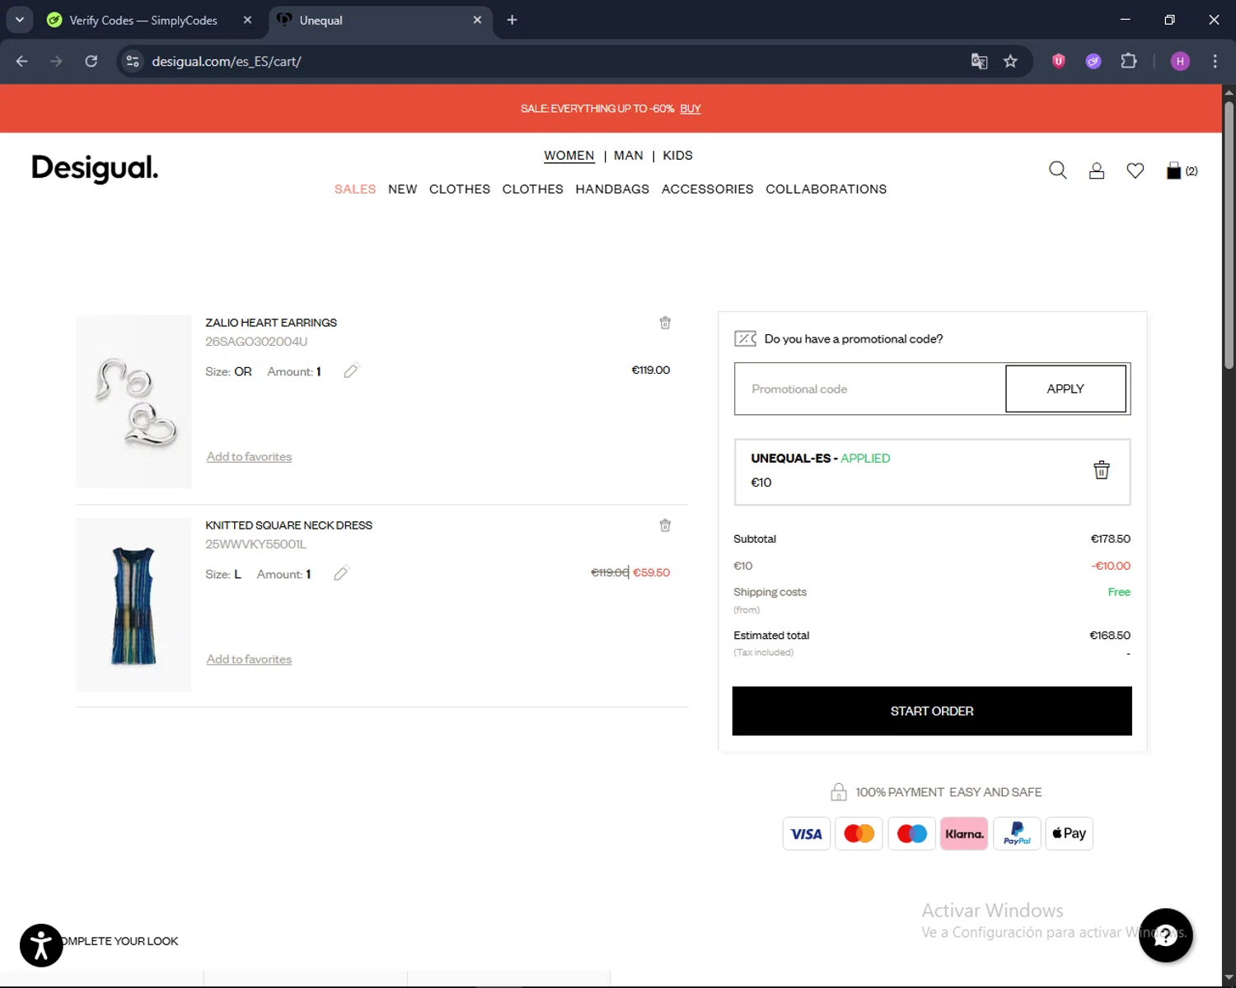Add Zalio Heart Earrings to favorites
Image resolution: width=1236 pixels, height=988 pixels.
coord(249,457)
